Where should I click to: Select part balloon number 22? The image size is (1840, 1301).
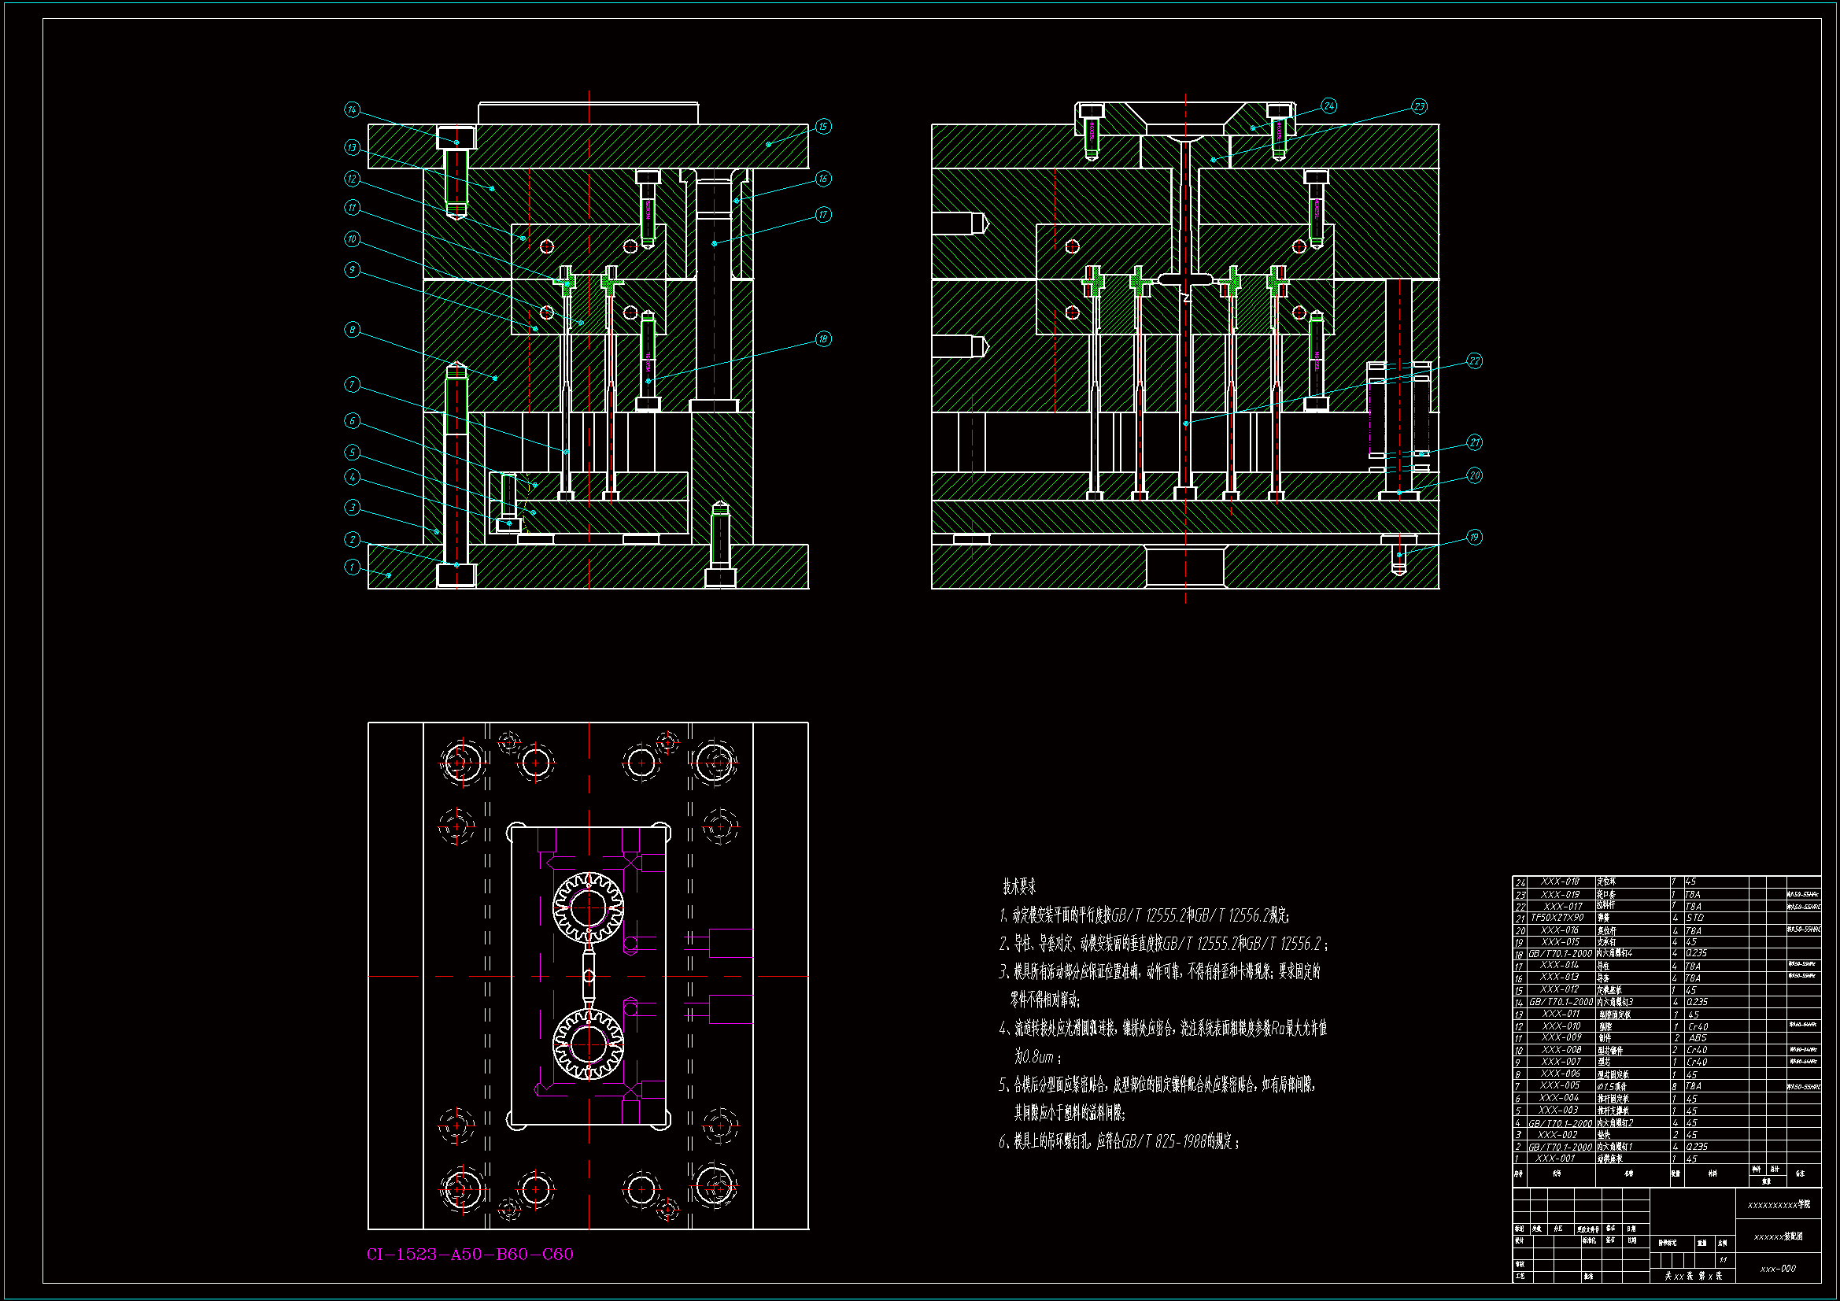coord(1475,361)
